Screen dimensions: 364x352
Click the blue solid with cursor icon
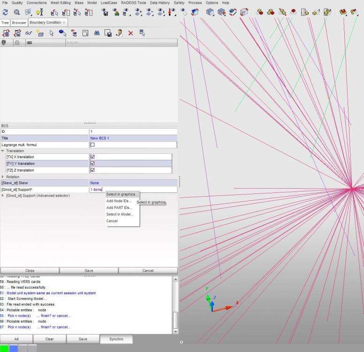(63, 33)
